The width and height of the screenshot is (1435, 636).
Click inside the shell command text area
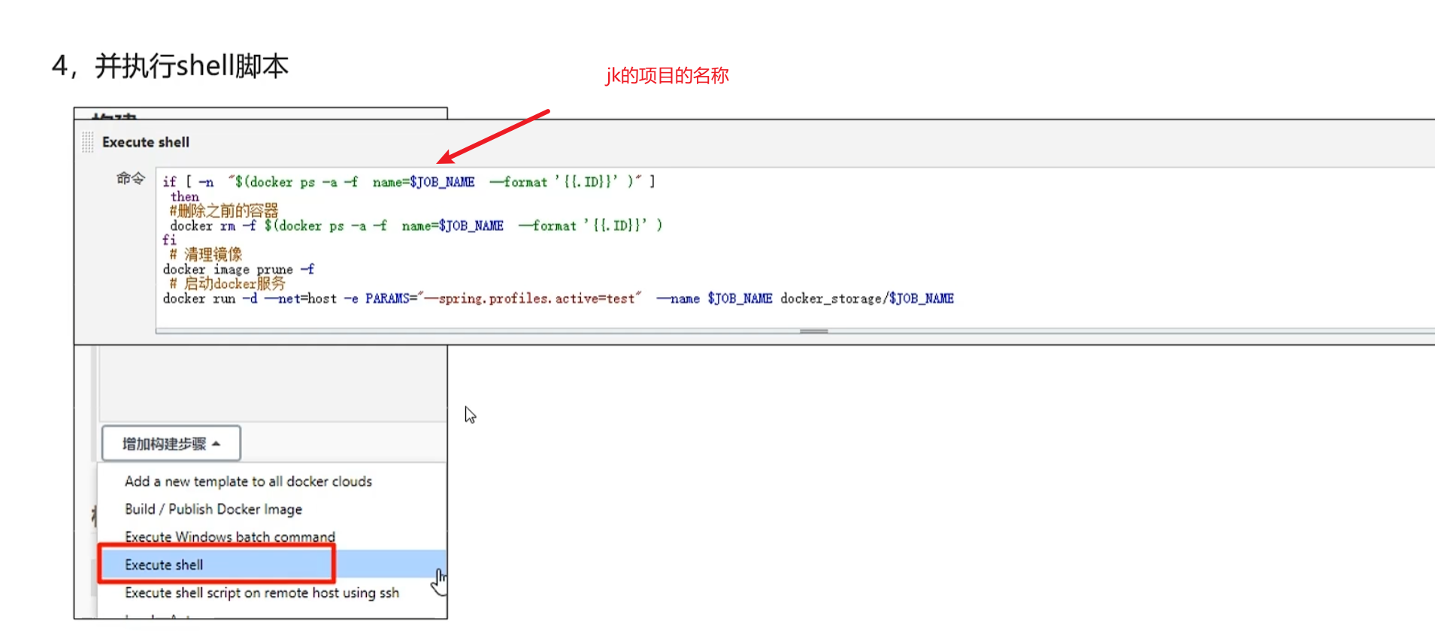pos(795,247)
